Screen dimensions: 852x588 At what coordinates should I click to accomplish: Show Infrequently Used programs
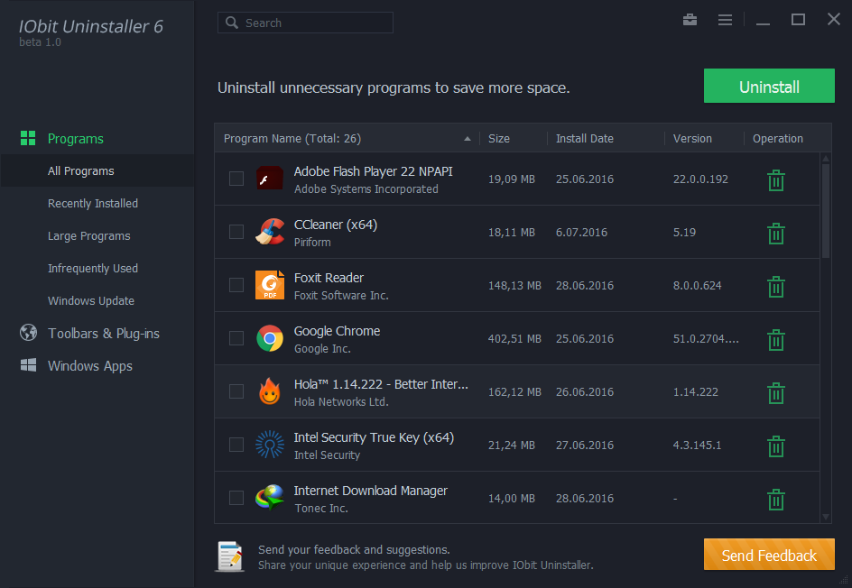coord(93,268)
